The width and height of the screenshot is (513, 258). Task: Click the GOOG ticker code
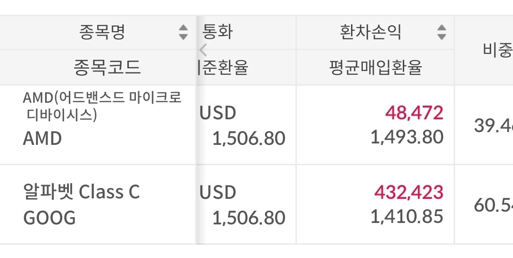[49, 218]
